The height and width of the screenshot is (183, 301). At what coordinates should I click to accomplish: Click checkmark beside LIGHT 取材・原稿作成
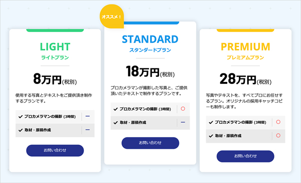tap(21, 130)
